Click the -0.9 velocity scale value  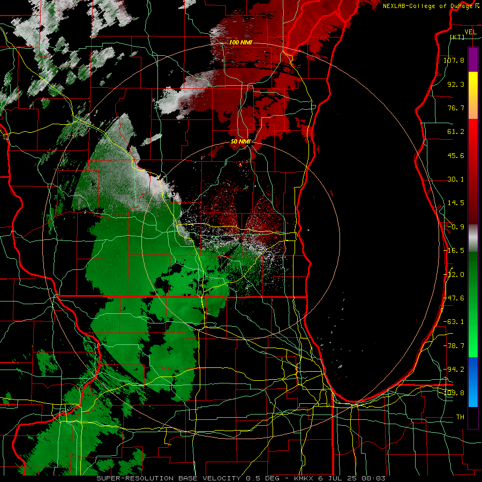pyautogui.click(x=456, y=227)
